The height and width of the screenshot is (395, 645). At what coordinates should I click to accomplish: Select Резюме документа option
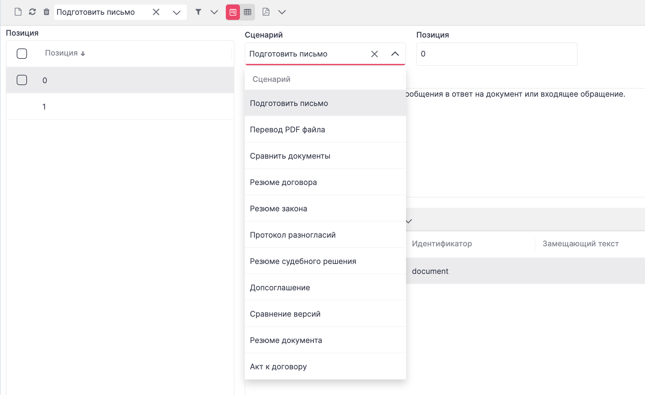(x=325, y=340)
